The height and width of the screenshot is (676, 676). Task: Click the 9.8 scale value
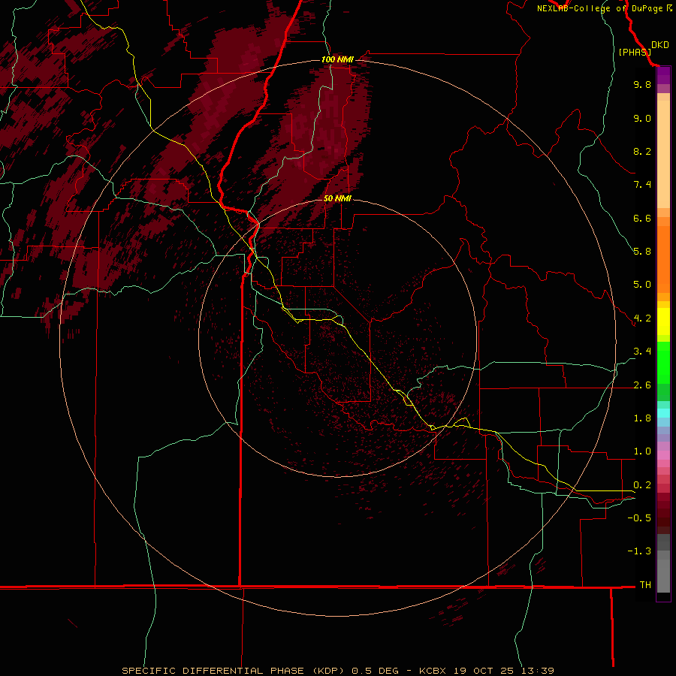(x=642, y=84)
